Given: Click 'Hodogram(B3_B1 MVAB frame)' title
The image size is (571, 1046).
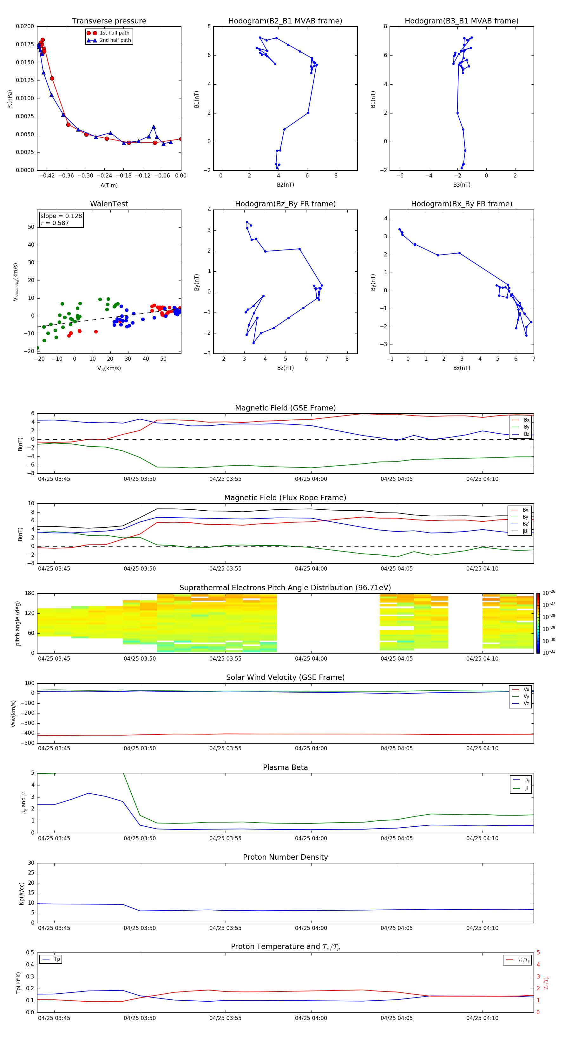Looking at the screenshot, I should pyautogui.click(x=462, y=21).
